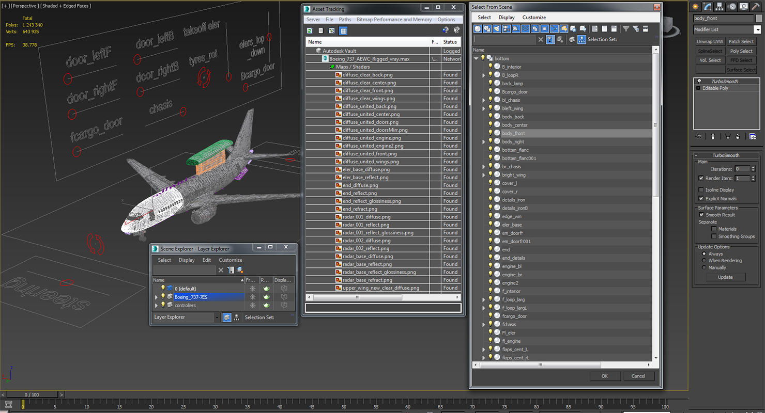Collapse the TurboSmooth rollout header
This screenshot has width=765, height=413.
pos(726,155)
